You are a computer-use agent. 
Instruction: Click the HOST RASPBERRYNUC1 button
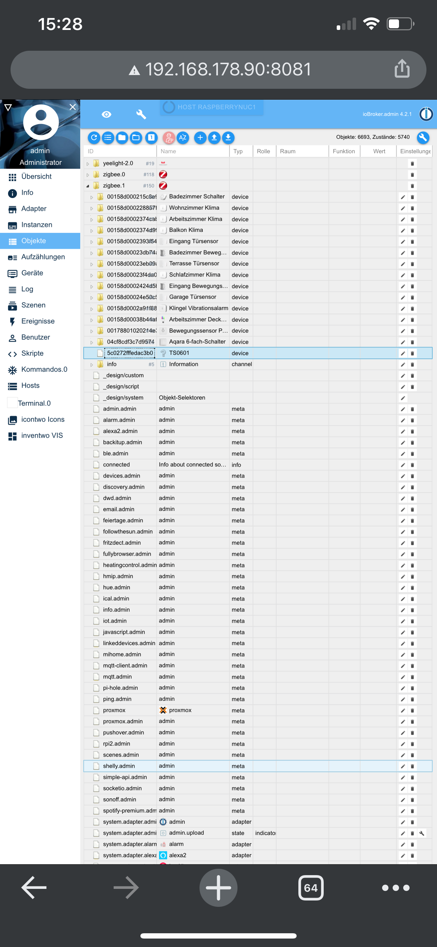pyautogui.click(x=211, y=107)
